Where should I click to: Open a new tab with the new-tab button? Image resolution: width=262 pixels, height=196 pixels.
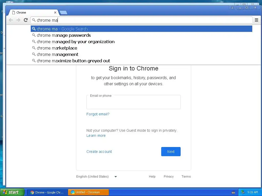click(x=63, y=13)
